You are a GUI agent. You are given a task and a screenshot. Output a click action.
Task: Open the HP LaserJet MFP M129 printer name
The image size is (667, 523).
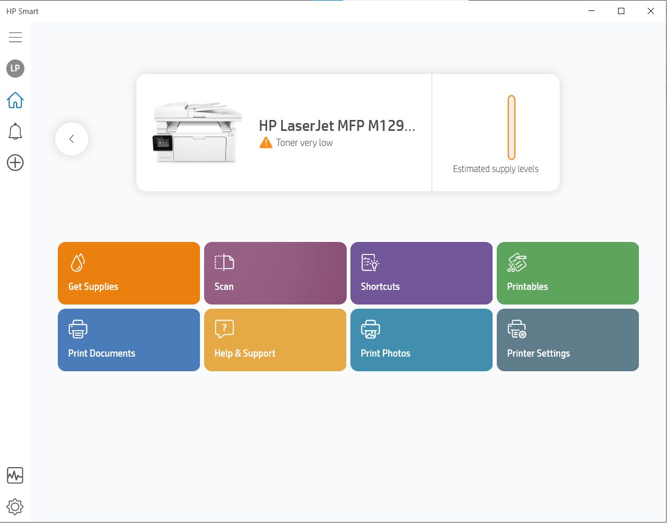(x=337, y=126)
